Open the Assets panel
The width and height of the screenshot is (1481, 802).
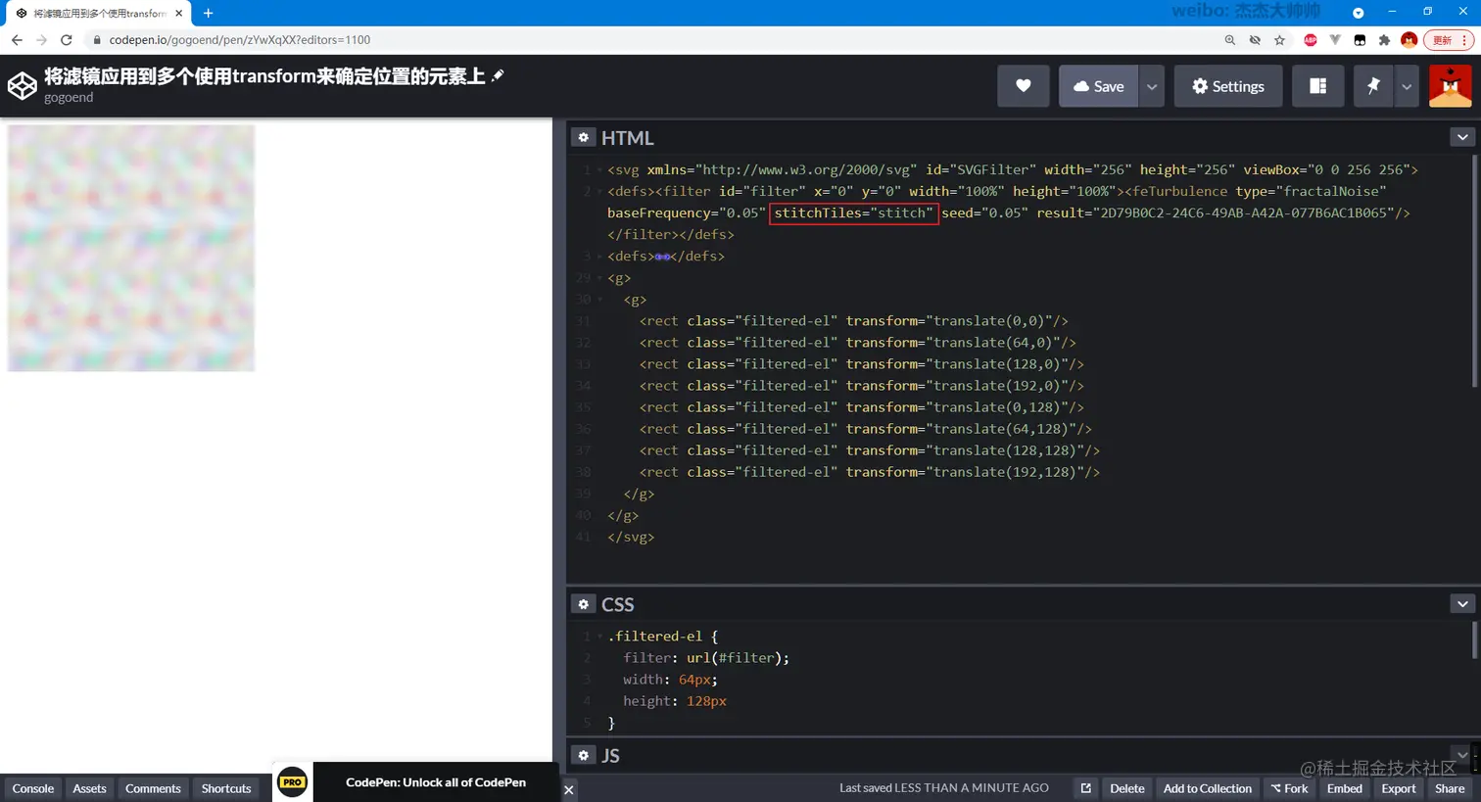(89, 788)
